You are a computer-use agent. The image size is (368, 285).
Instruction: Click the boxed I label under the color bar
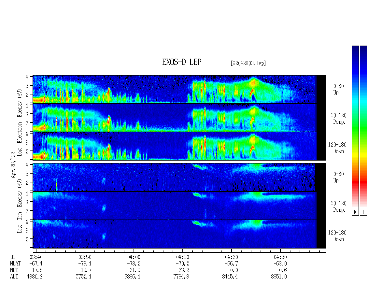(x=363, y=212)
